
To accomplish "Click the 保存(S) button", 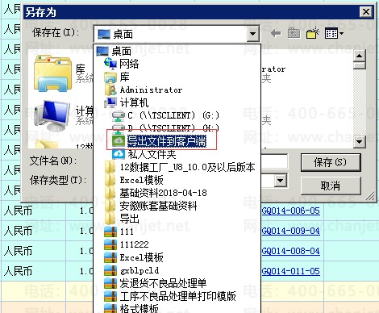I will [331, 162].
